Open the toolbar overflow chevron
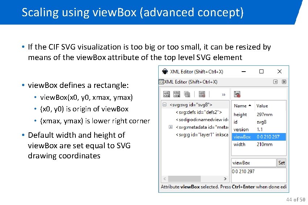The height and width of the screenshot is (205, 308). point(224,95)
